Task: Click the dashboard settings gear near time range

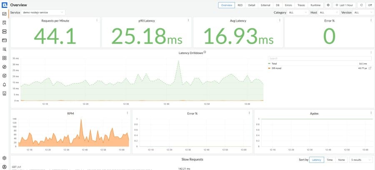Action: tap(328, 5)
